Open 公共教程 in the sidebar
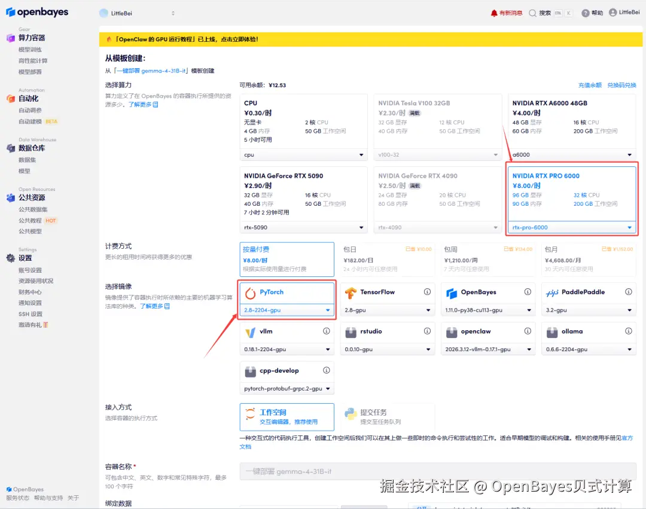This screenshot has height=509, width=646. [x=29, y=220]
